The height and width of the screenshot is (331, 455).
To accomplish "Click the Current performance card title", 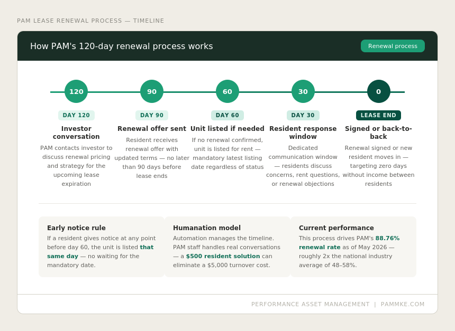I will point(336,228).
